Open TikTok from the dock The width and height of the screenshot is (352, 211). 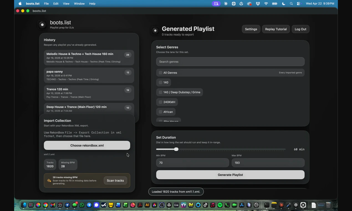[205, 205]
